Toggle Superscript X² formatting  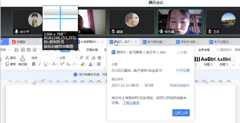point(62,64)
